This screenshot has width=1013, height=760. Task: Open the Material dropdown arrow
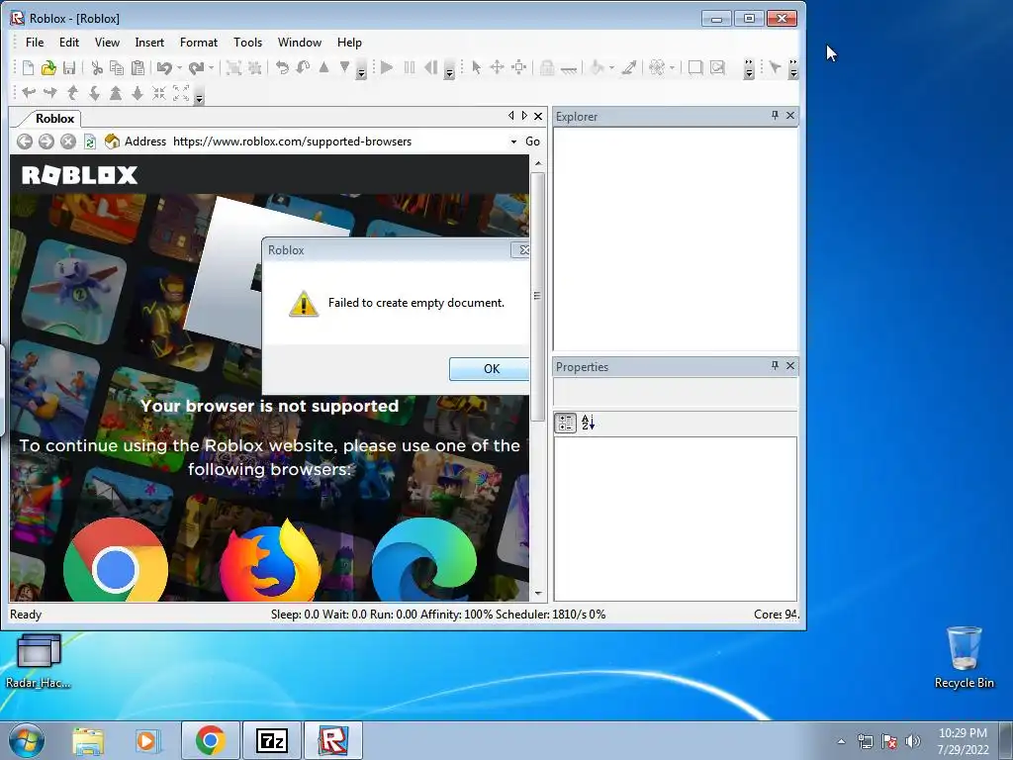[672, 67]
